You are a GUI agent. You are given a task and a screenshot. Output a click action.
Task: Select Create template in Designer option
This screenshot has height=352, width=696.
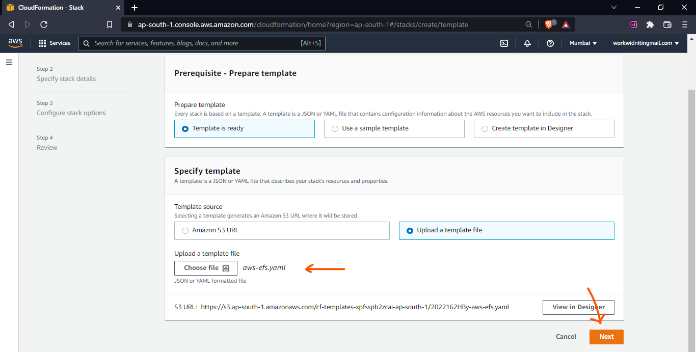[x=544, y=129]
